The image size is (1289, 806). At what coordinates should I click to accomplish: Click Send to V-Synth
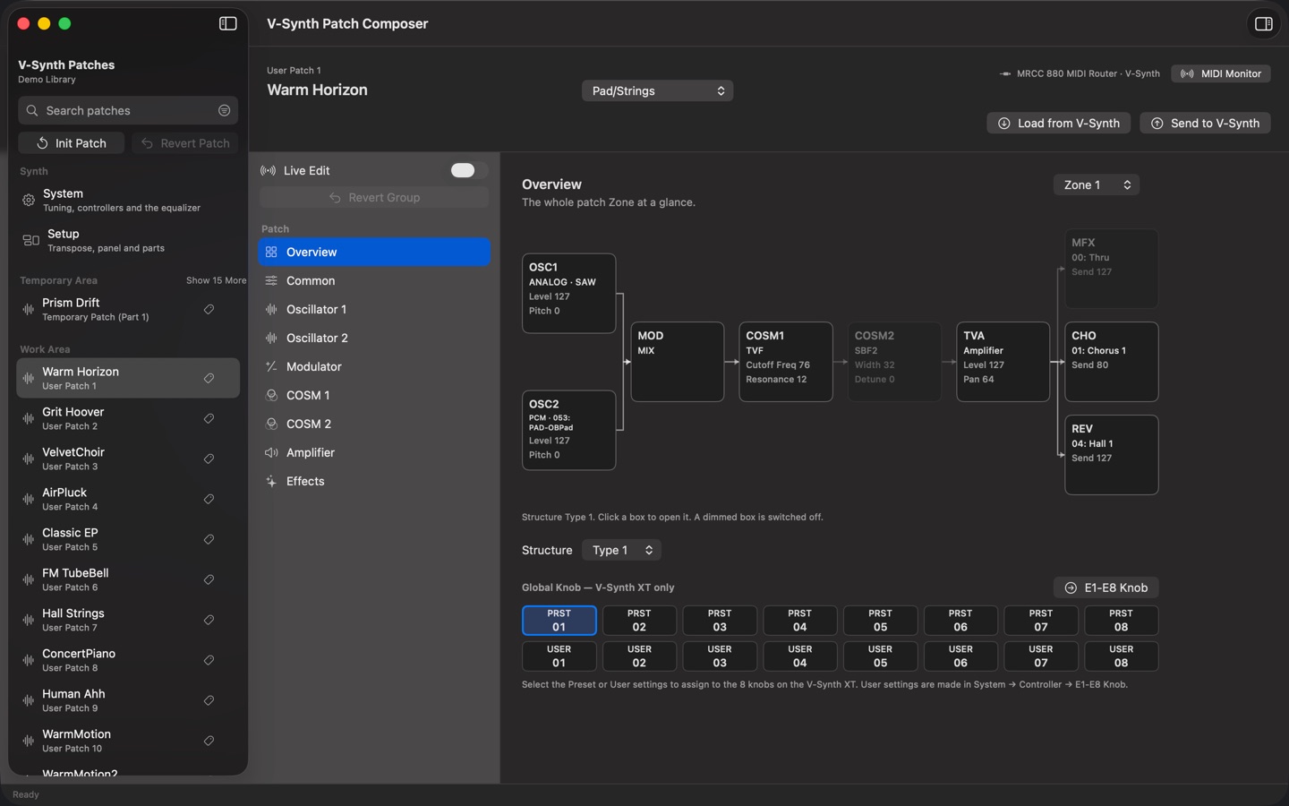pos(1205,123)
